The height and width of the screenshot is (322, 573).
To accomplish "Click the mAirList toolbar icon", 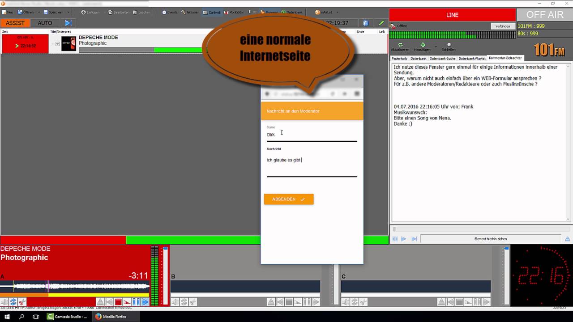I will coord(323,12).
